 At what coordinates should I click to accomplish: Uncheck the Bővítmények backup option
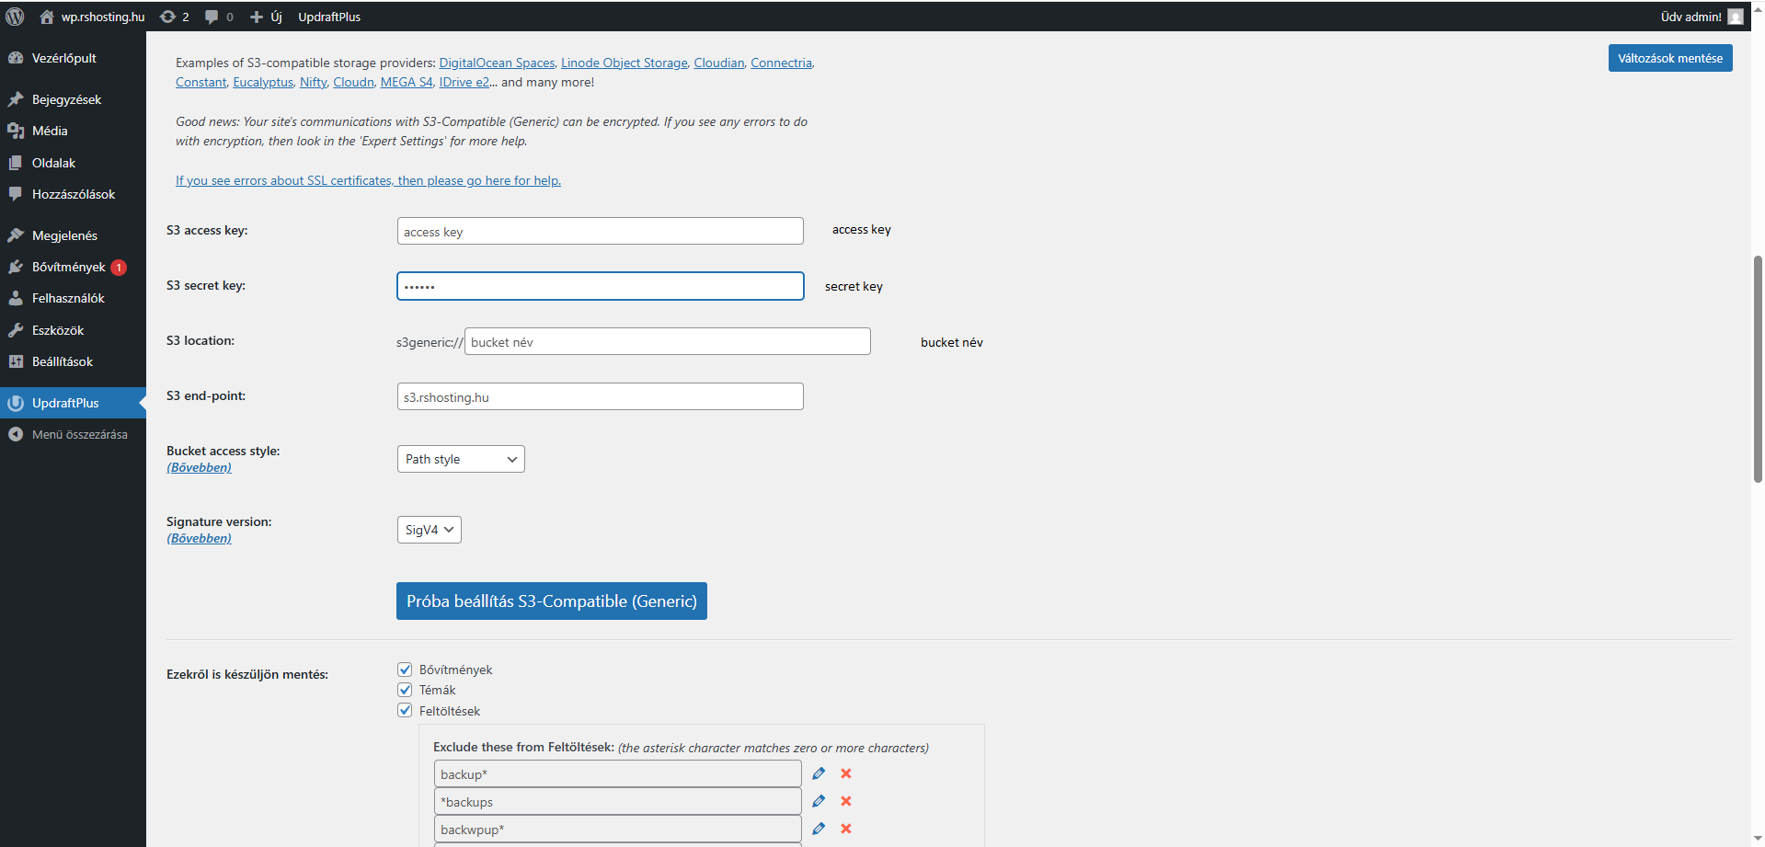405,669
